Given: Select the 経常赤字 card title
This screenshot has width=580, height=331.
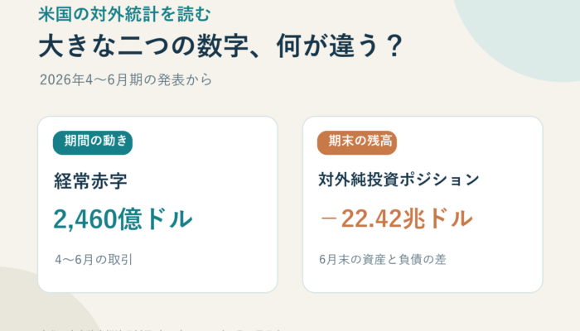Looking at the screenshot, I should pyautogui.click(x=90, y=181).
